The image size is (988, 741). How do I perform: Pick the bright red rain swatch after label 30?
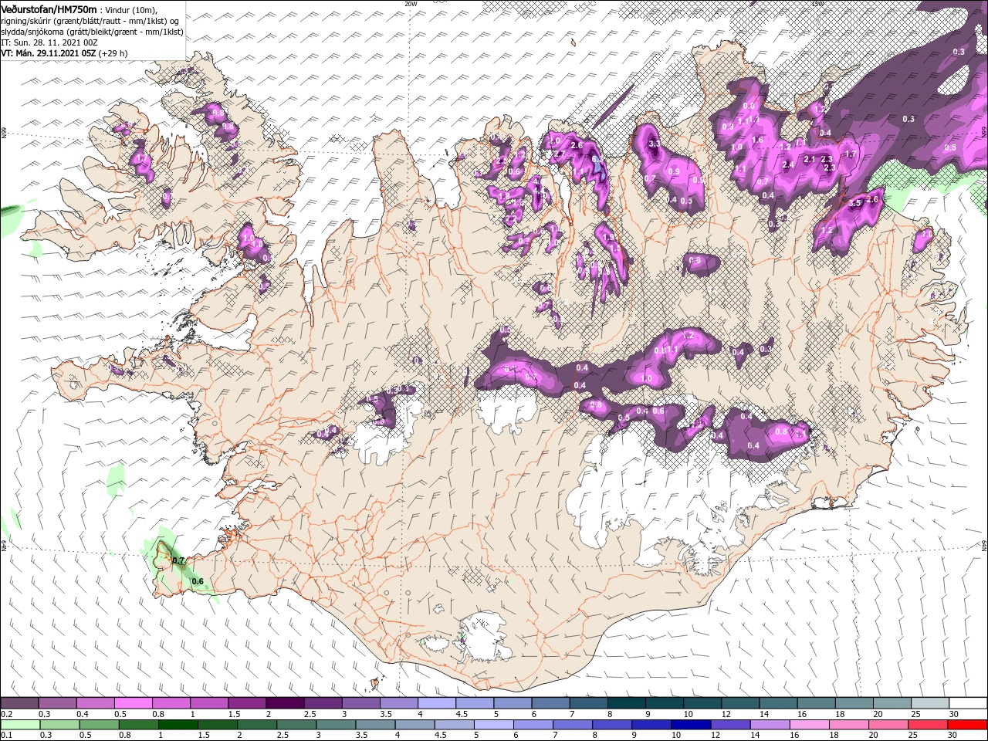click(x=968, y=725)
